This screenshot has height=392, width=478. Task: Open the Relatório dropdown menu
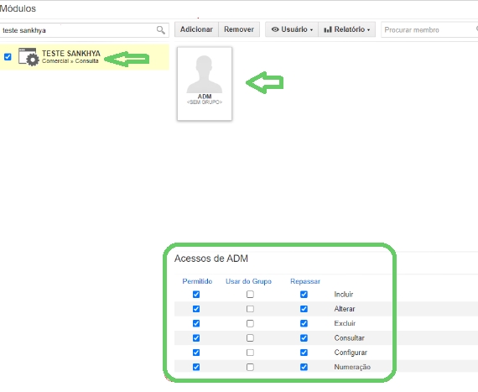[x=347, y=29]
